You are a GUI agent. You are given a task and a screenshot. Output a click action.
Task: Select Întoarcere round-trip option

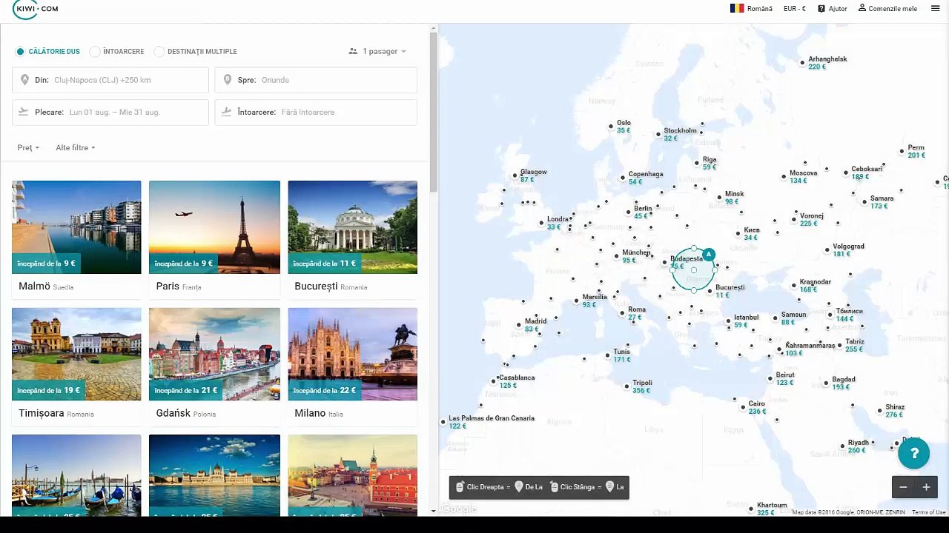(117, 52)
